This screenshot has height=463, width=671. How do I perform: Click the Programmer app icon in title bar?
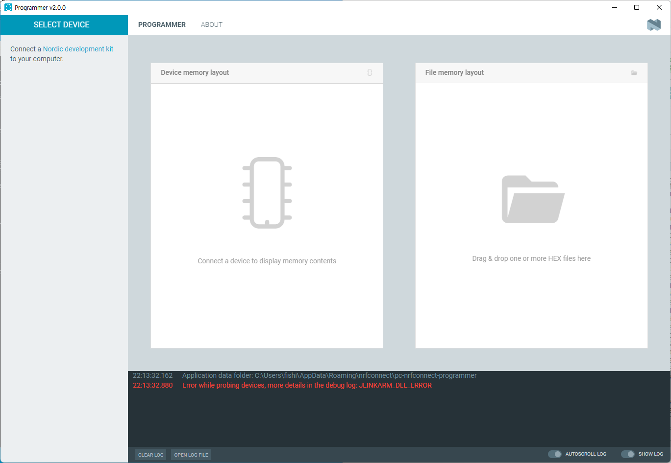[8, 7]
